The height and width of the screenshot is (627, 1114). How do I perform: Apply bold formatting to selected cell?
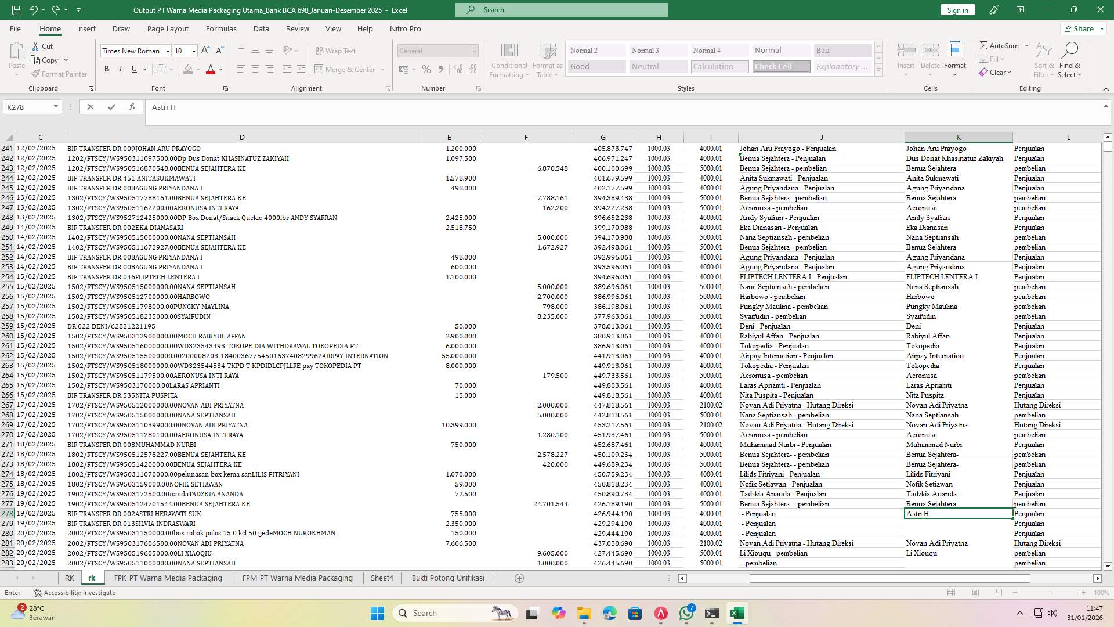coord(107,69)
